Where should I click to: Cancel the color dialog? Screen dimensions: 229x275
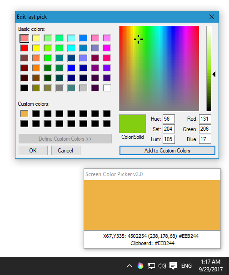pyautogui.click(x=66, y=151)
